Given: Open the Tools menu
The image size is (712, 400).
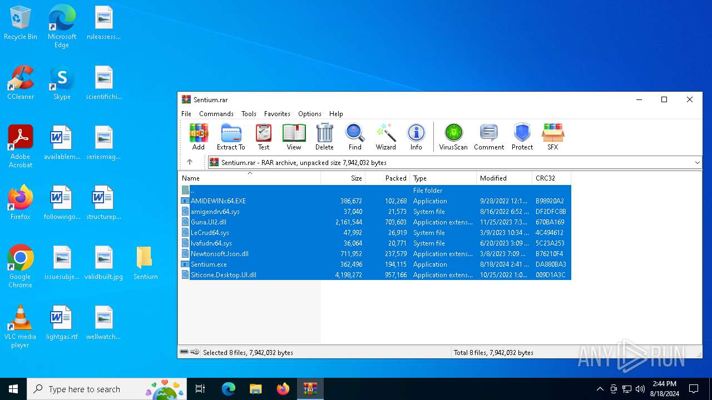Looking at the screenshot, I should coord(249,113).
